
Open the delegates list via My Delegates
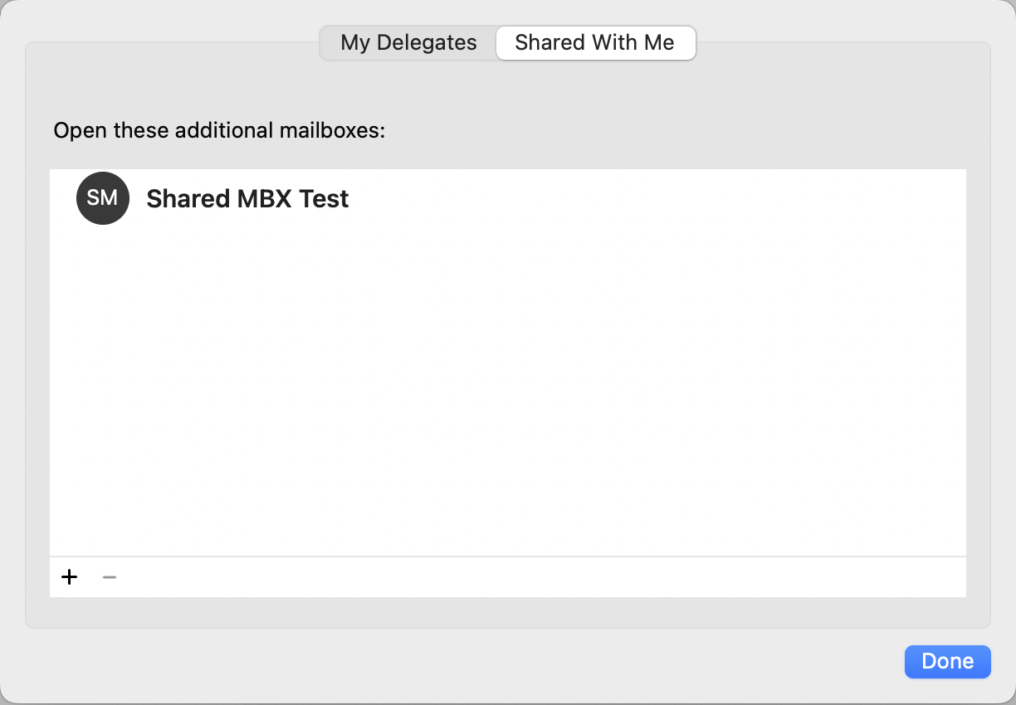click(408, 43)
